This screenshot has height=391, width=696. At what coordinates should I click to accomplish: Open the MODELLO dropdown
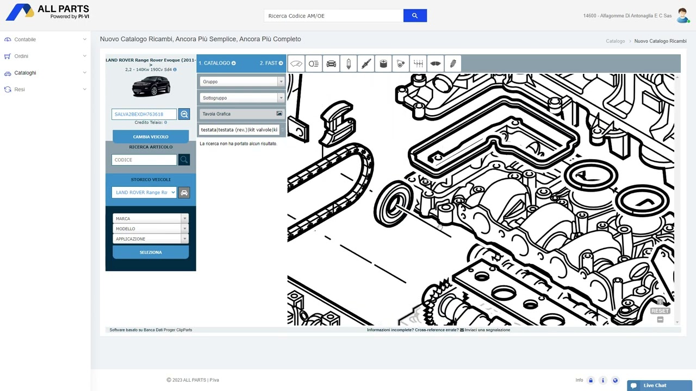pyautogui.click(x=150, y=229)
